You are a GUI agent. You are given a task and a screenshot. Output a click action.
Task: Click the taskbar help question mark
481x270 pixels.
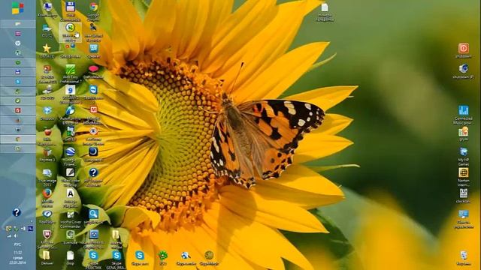17,212
